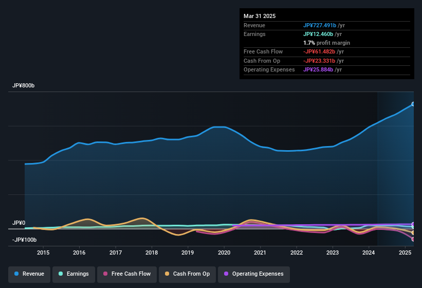Click the 2022 x-axis label
The image size is (422, 288).
(x=296, y=253)
